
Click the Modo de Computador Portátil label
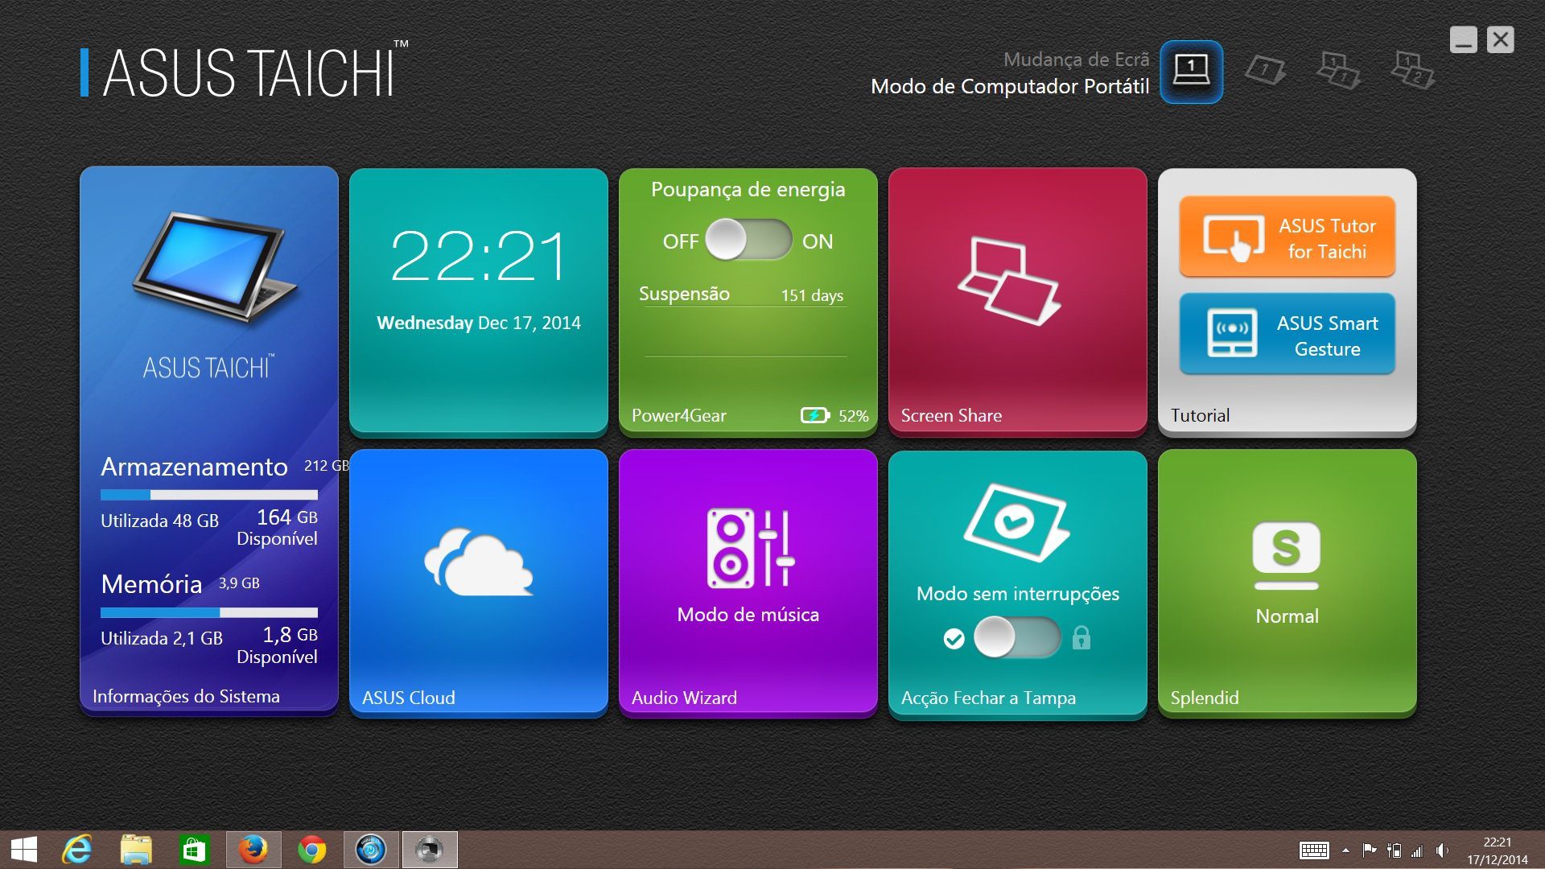pyautogui.click(x=1010, y=86)
